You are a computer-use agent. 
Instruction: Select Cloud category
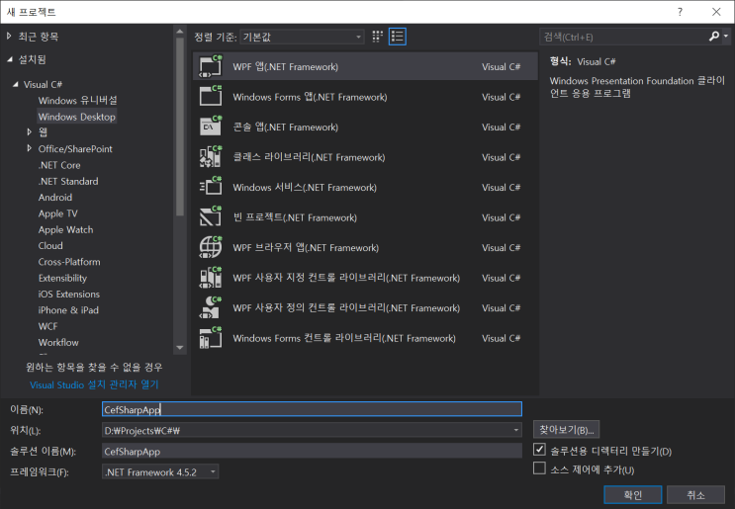pyautogui.click(x=50, y=245)
